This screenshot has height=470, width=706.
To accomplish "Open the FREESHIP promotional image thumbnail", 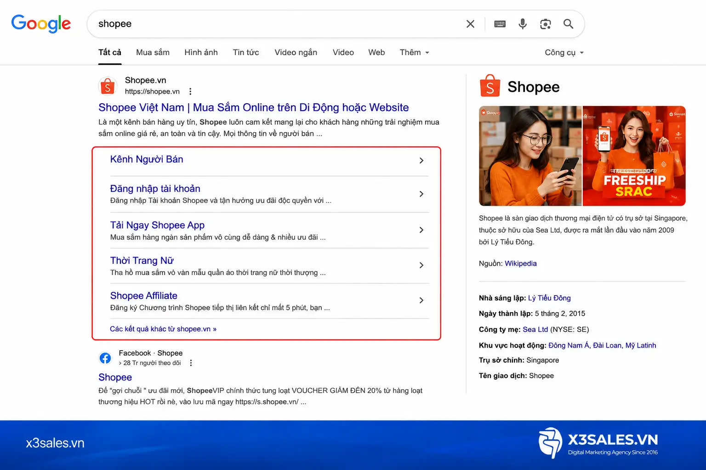I will point(634,156).
